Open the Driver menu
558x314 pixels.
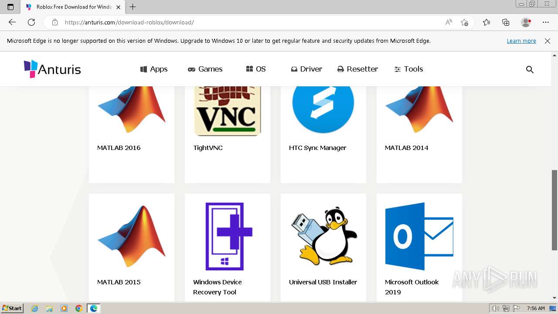tap(306, 69)
